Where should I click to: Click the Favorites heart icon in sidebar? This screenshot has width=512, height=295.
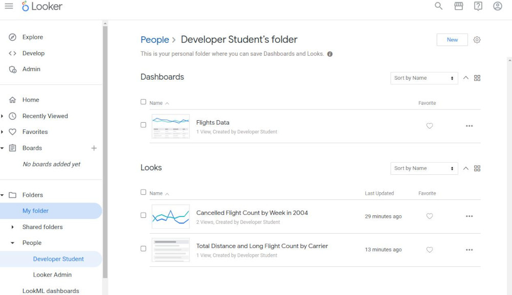pos(12,132)
